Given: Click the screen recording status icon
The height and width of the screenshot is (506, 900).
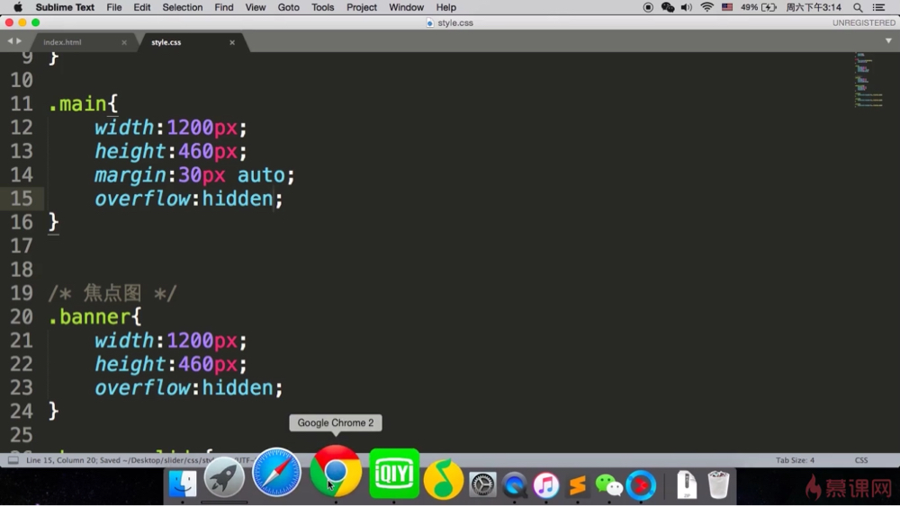Looking at the screenshot, I should pos(648,7).
